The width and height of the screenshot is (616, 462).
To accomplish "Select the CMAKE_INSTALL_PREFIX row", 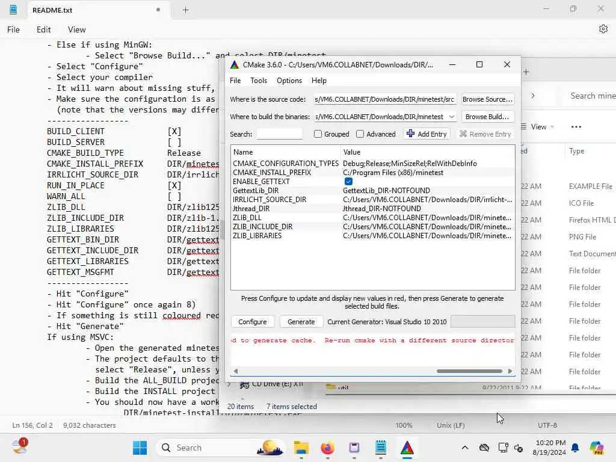I will (373, 173).
